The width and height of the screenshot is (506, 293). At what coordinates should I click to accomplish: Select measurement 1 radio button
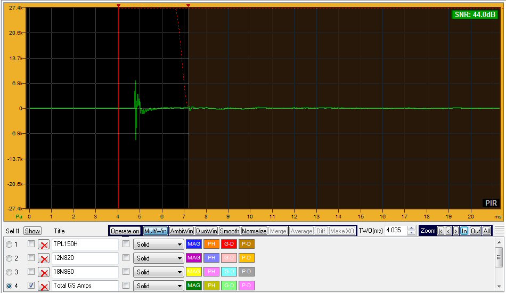(9, 245)
